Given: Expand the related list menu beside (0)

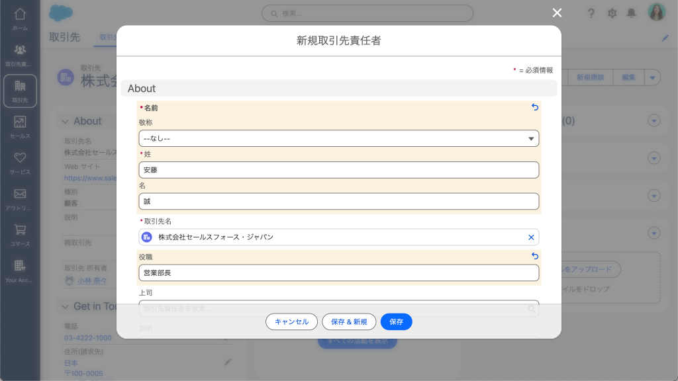Looking at the screenshot, I should tap(654, 121).
